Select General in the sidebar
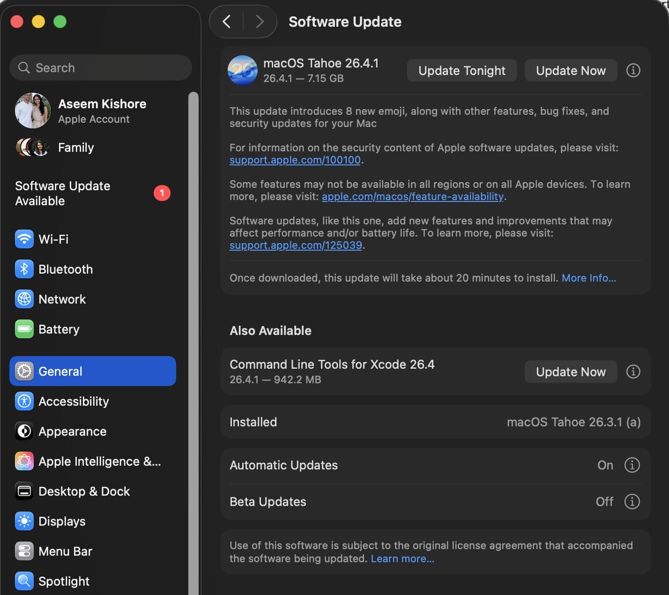Viewport: 669px width, 595px height. [x=93, y=371]
